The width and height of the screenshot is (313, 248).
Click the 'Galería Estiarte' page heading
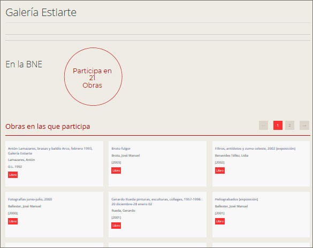[41, 12]
